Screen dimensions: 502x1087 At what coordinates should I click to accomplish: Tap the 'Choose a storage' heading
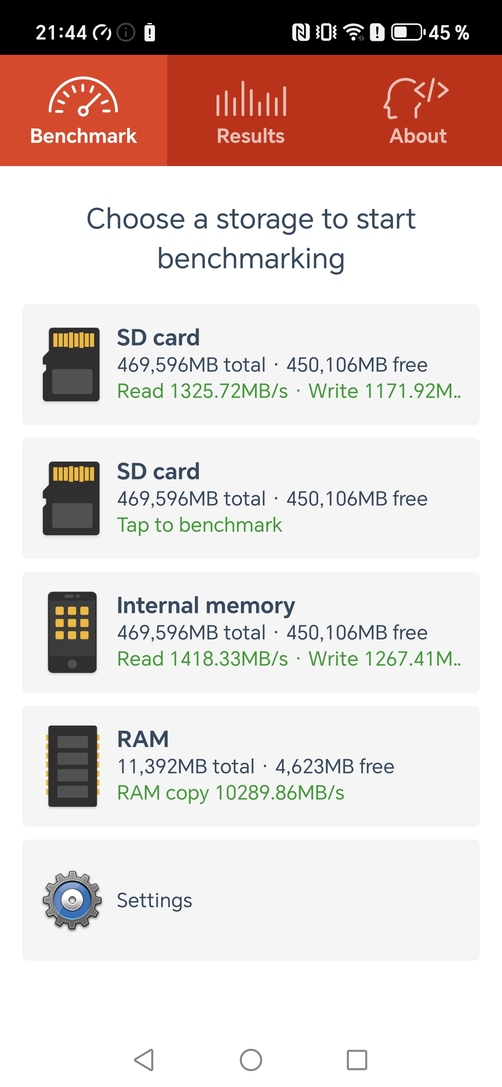point(251,238)
